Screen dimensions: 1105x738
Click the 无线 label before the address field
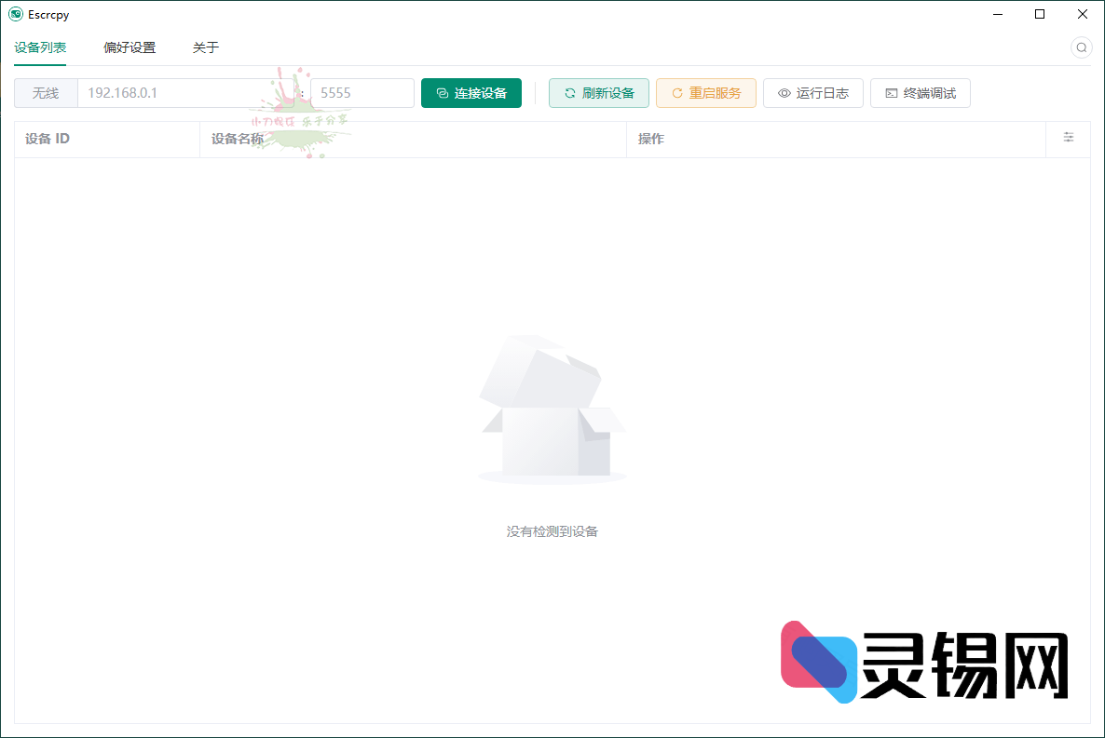coord(46,93)
